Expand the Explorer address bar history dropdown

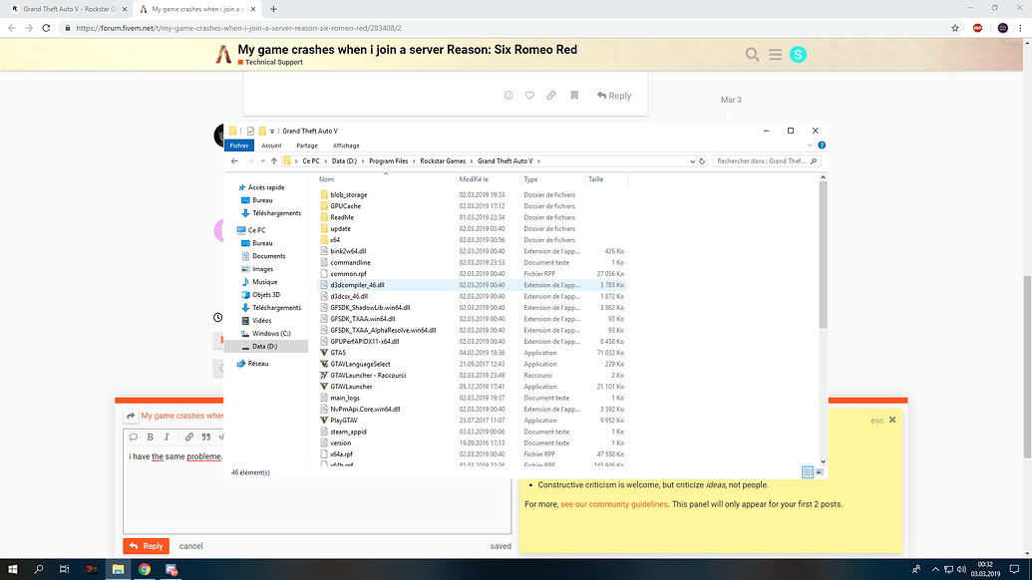coord(692,161)
